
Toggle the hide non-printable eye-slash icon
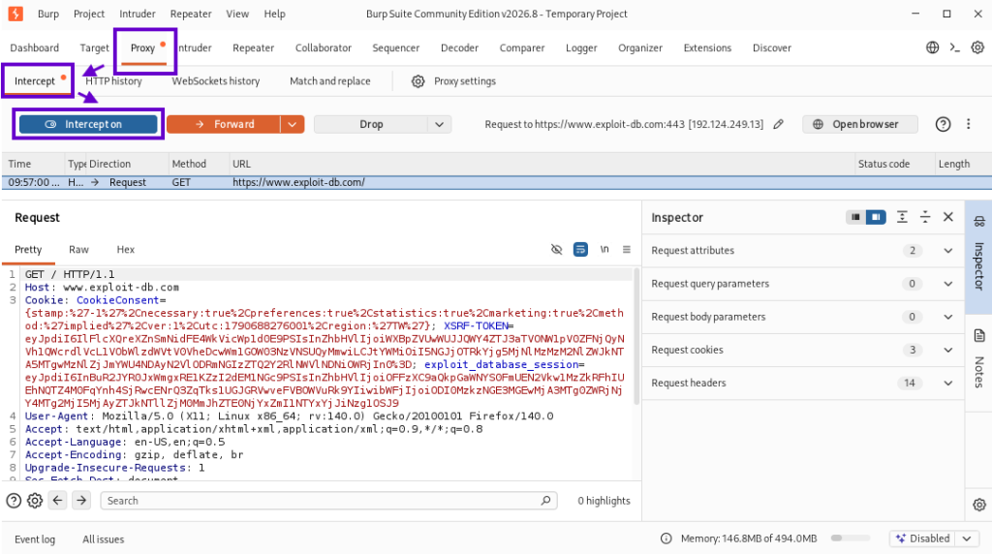pos(556,249)
